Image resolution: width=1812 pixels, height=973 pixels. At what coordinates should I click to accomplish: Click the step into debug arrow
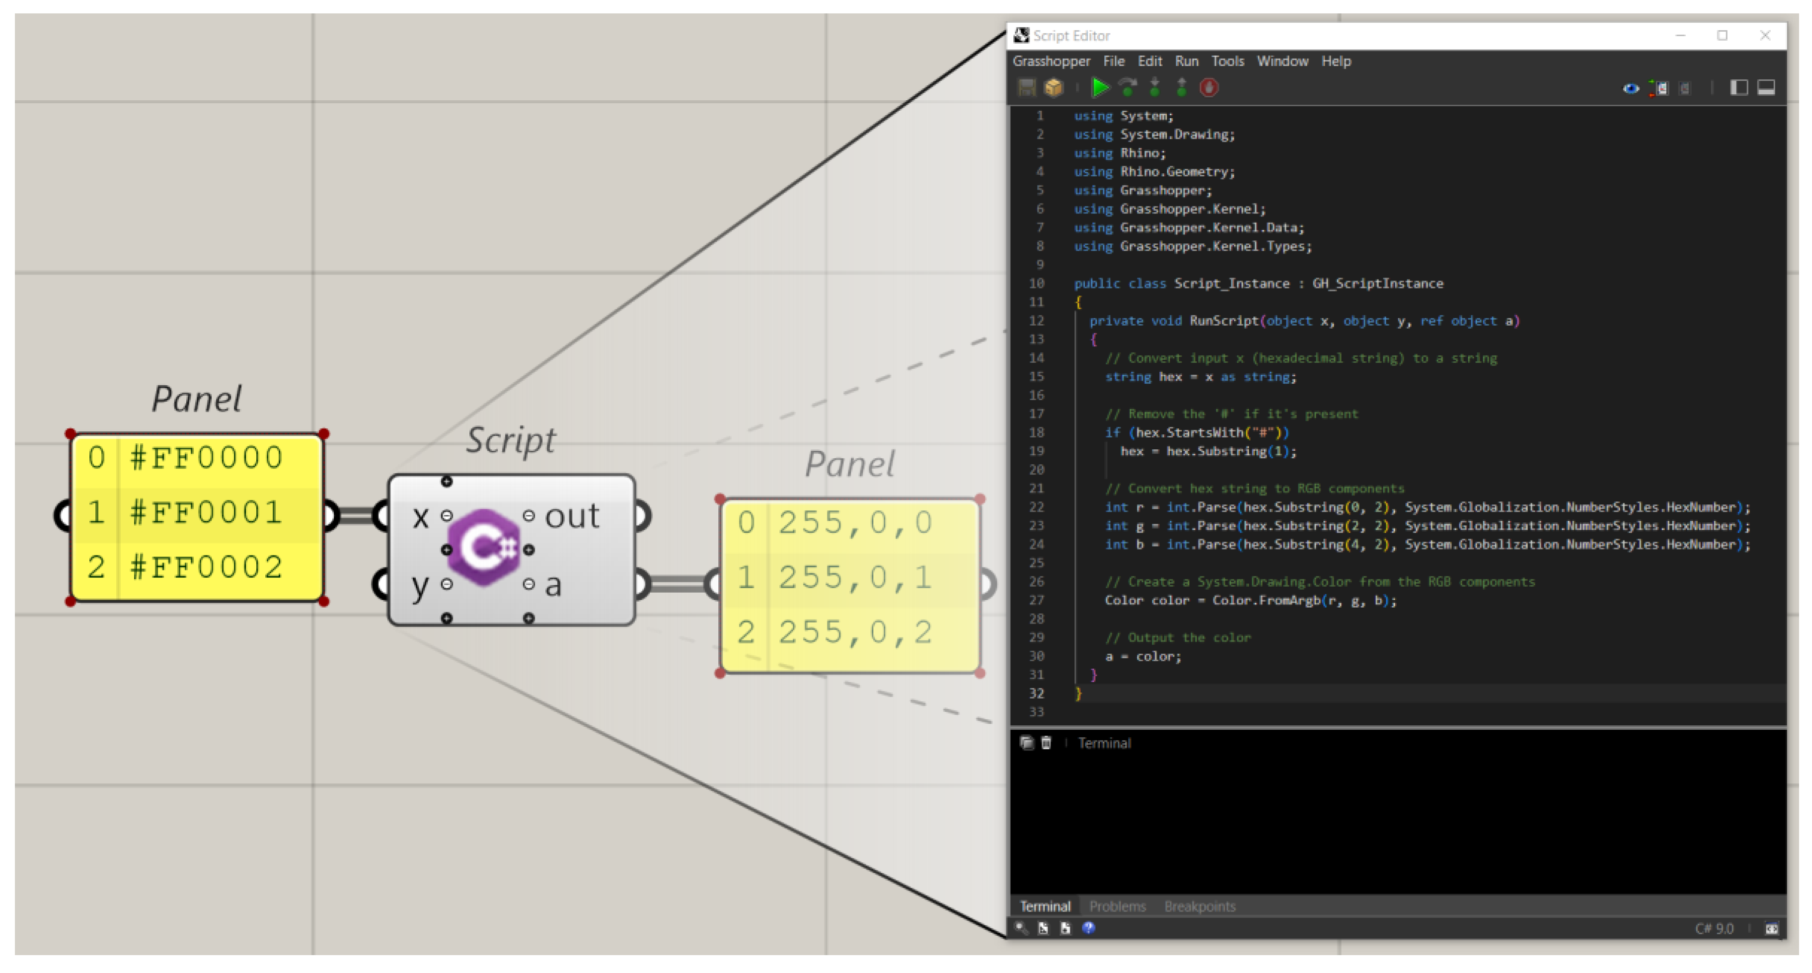pyautogui.click(x=1155, y=88)
